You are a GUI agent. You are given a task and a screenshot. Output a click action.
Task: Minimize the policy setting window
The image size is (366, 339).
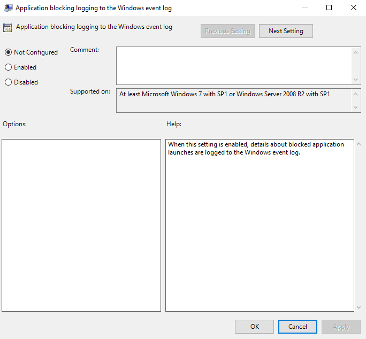(304, 8)
